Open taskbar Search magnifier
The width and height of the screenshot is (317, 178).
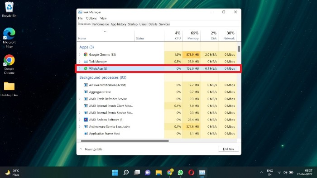[x=126, y=173]
